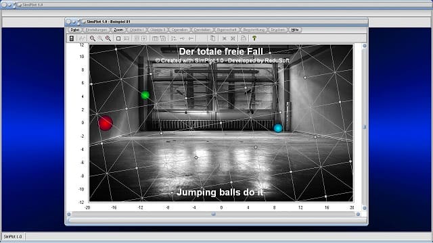The image size is (433, 243).
Task: Open the Eigenschaft menu
Action: coord(227,30)
